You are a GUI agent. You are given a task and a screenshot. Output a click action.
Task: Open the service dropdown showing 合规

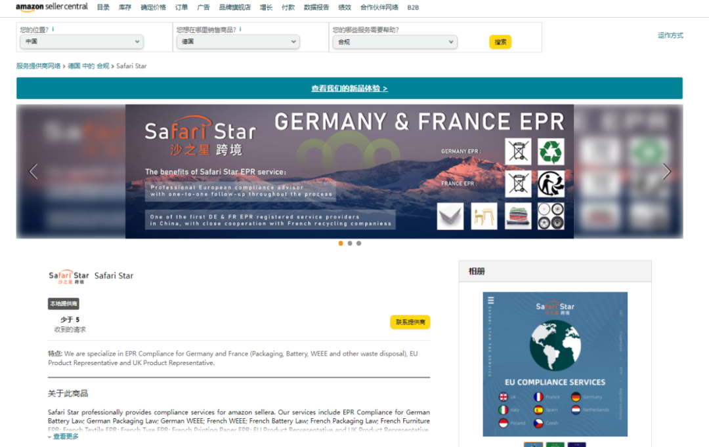395,41
